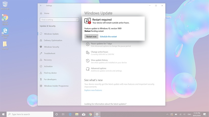209x117 pixels.
Task: Click the Restart now button
Action: 91,36
